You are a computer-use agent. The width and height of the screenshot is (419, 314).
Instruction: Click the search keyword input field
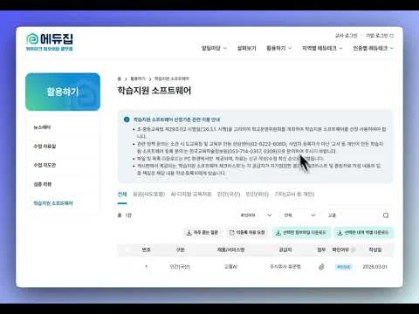click(x=352, y=215)
